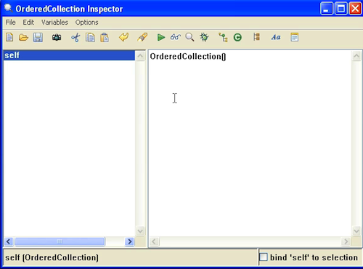363x269 pixels.
Task: Open the Options menu
Action: (86, 23)
